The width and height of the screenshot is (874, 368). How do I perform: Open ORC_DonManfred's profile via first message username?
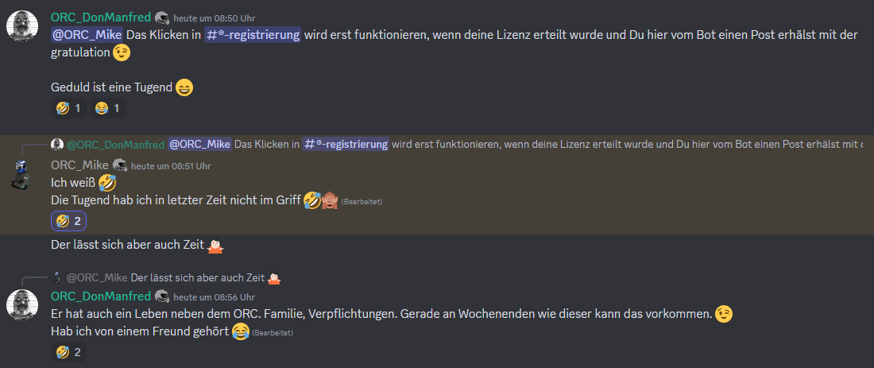coord(101,17)
